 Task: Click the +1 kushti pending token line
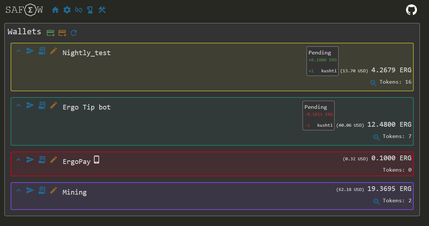pos(323,71)
